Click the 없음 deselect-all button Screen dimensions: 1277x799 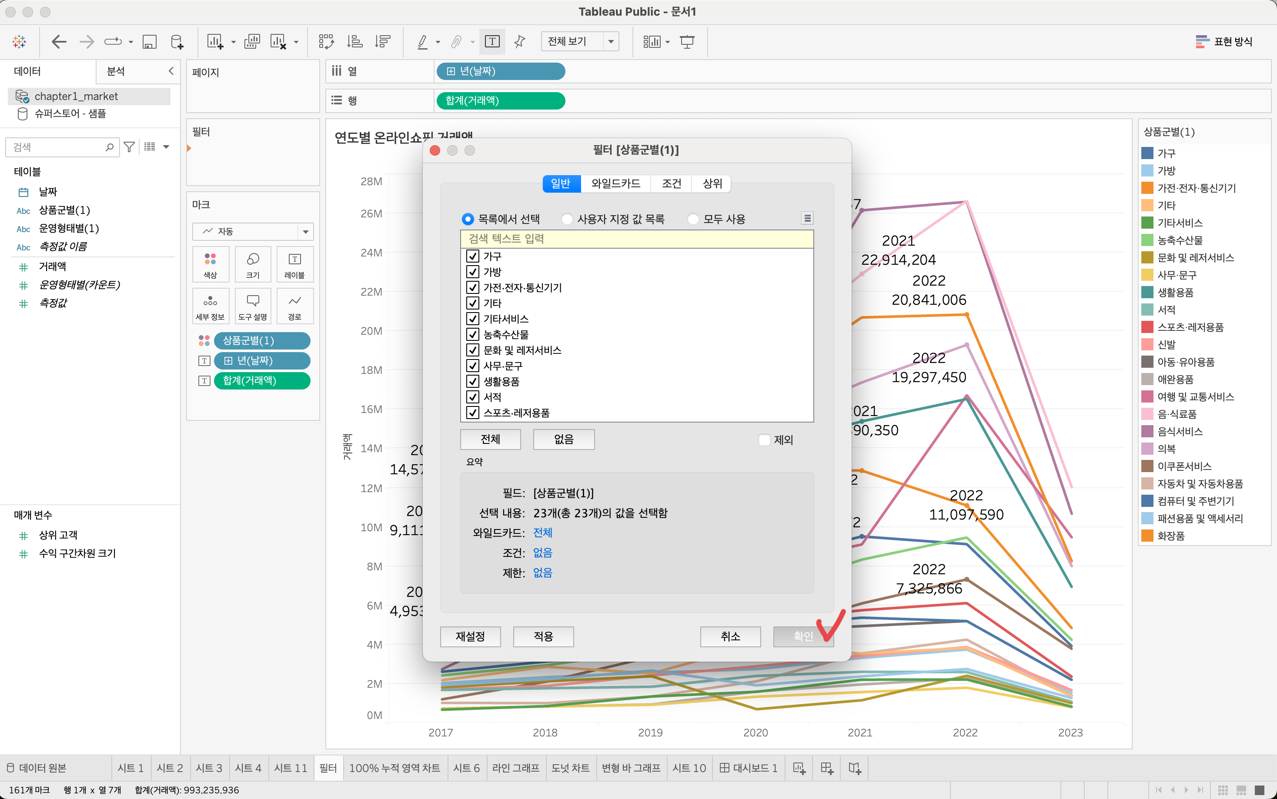[x=563, y=439]
